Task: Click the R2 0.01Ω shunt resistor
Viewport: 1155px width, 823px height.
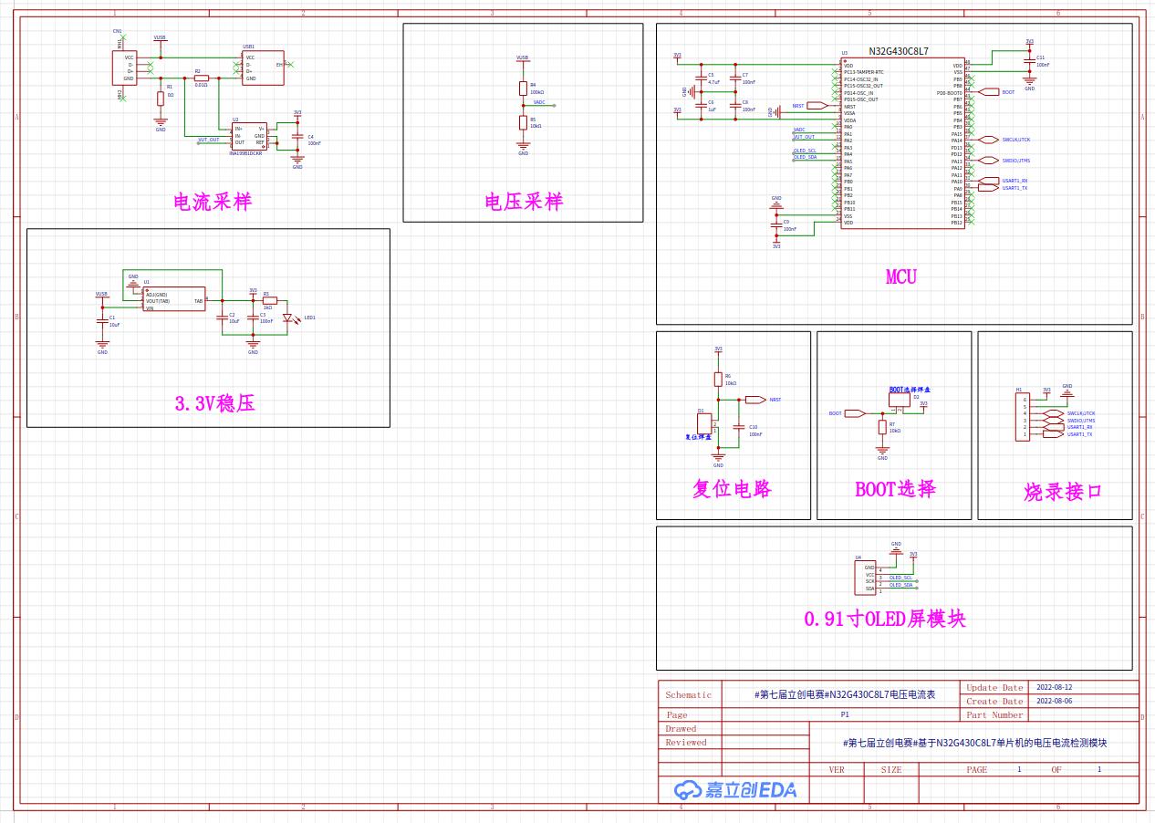Action: pos(202,78)
